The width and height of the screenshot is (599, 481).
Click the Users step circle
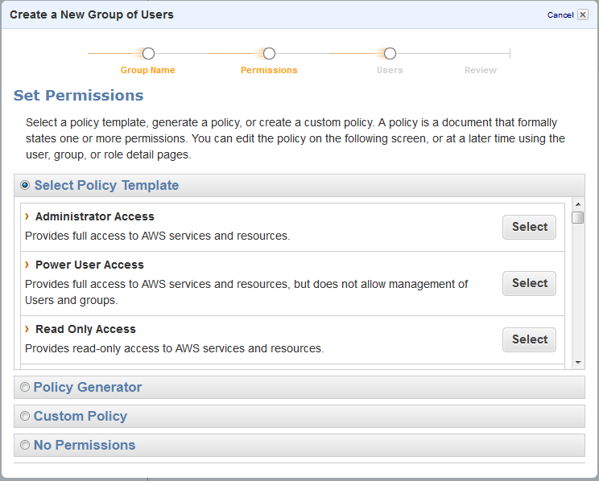(390, 54)
